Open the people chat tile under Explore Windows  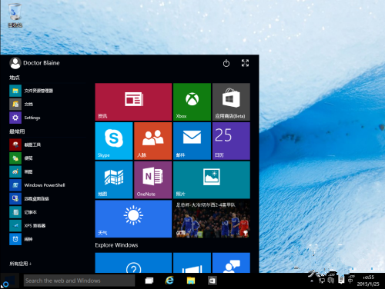[x=231, y=263]
